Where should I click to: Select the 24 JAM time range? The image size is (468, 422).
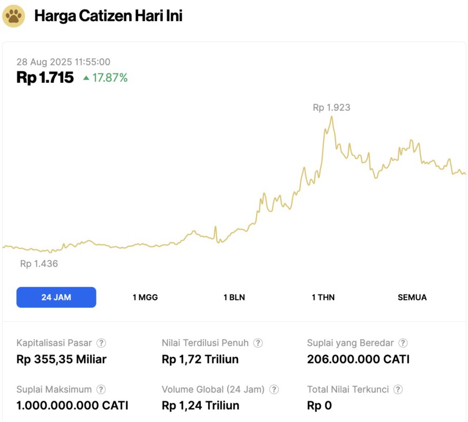coord(56,297)
